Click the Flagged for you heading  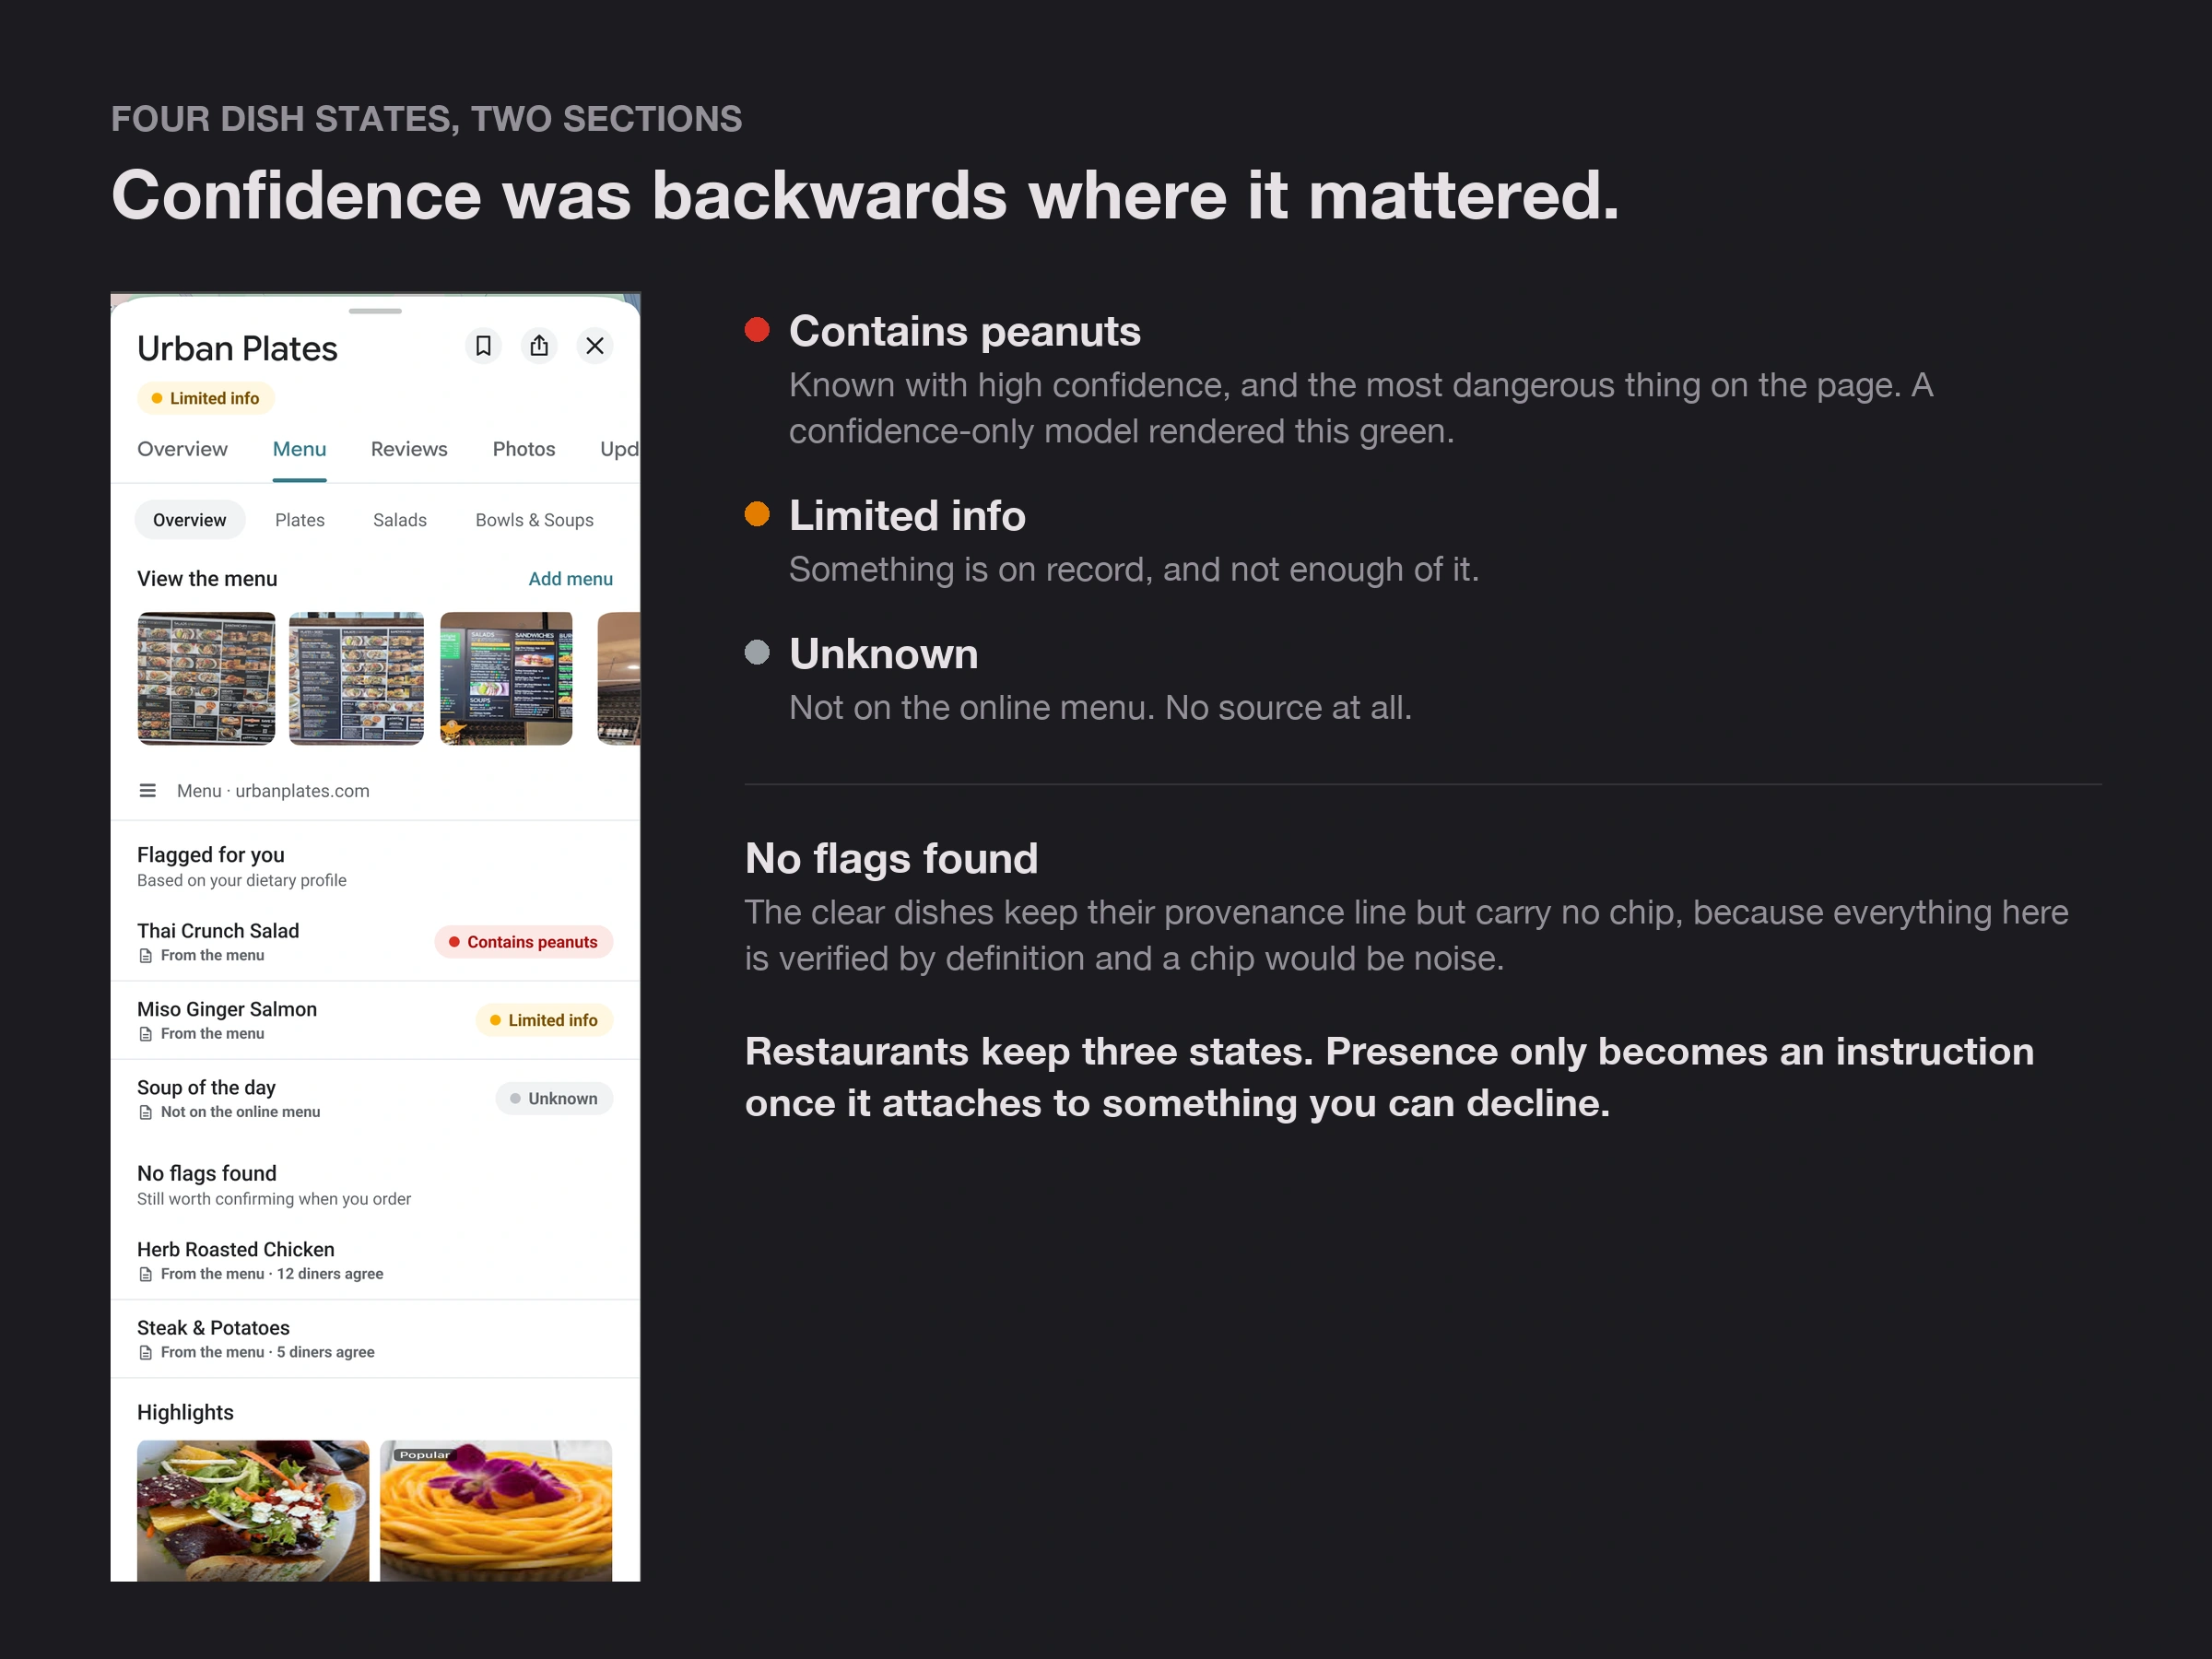[211, 855]
